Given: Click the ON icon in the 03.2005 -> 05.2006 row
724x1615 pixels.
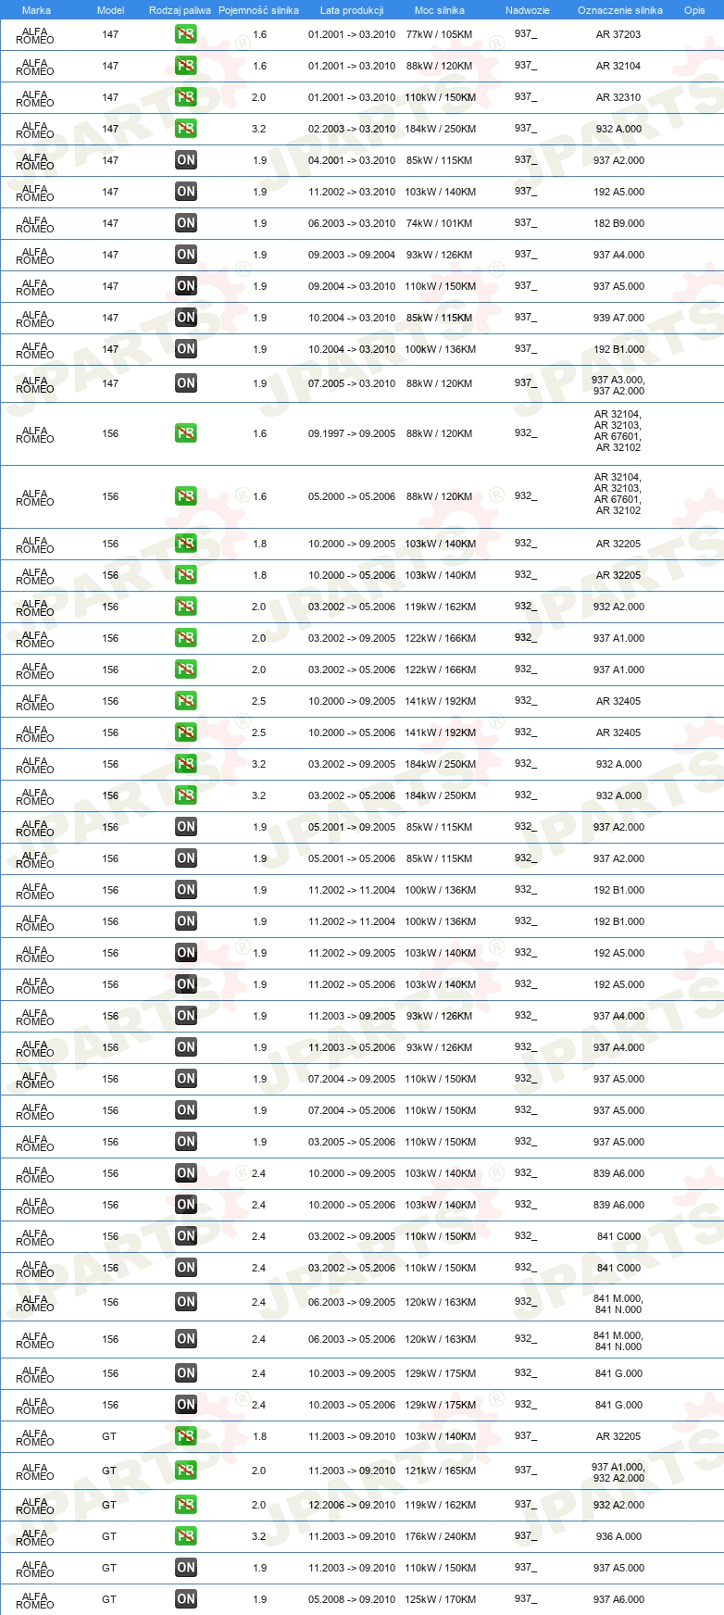Looking at the screenshot, I should pos(186,1142).
